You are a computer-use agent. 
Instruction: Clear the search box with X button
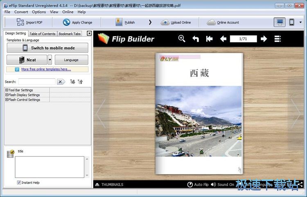pyautogui.click(x=61, y=82)
